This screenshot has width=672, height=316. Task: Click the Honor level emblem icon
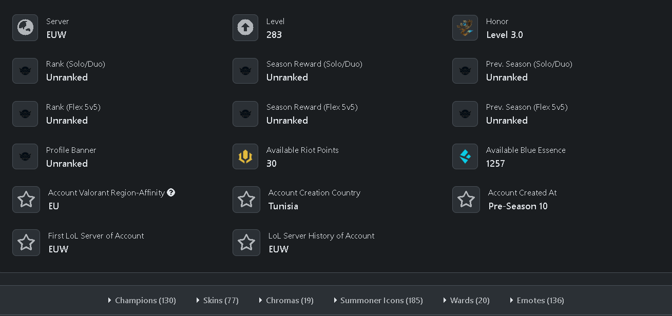point(465,28)
